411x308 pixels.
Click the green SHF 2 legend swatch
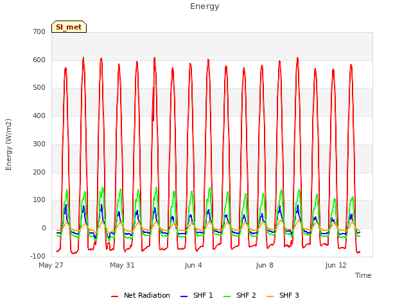[227, 296]
